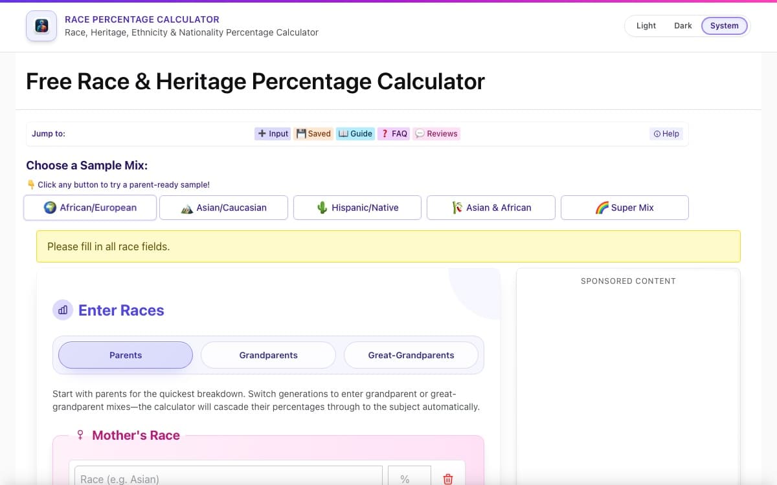The width and height of the screenshot is (777, 485).
Task: Jump to the Saved section
Action: coord(313,134)
